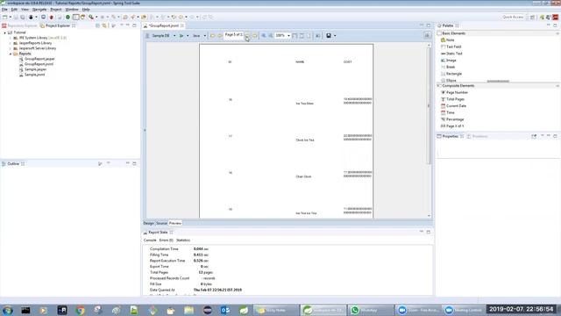Activate the GroupReport.jrxml editor tab
The width and height of the screenshot is (561, 316).
tap(164, 25)
